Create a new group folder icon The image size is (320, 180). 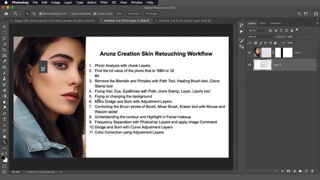(300, 171)
